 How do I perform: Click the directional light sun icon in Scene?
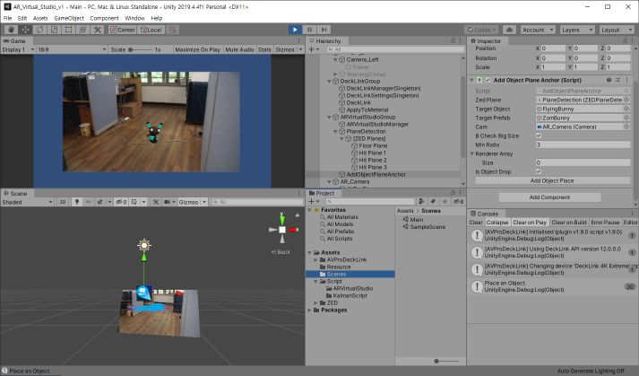click(144, 245)
